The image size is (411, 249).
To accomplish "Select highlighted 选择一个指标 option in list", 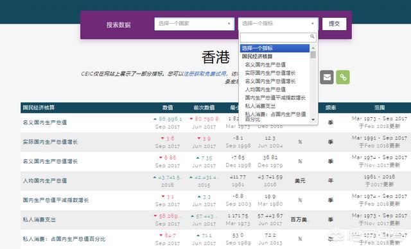I will pyautogui.click(x=275, y=48).
